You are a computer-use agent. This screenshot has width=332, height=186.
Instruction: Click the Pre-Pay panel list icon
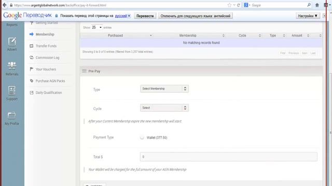[84, 71]
